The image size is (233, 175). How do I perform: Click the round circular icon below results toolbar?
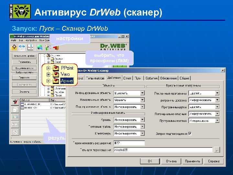coord(15,132)
